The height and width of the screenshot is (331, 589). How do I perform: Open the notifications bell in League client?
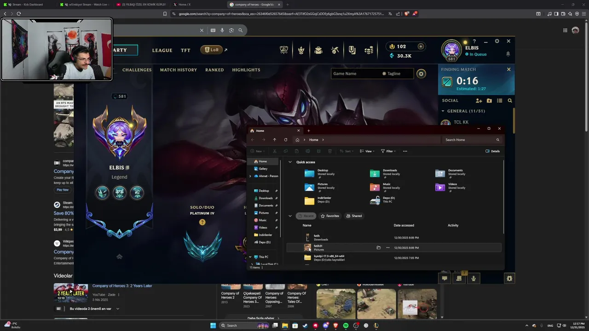pos(508,54)
